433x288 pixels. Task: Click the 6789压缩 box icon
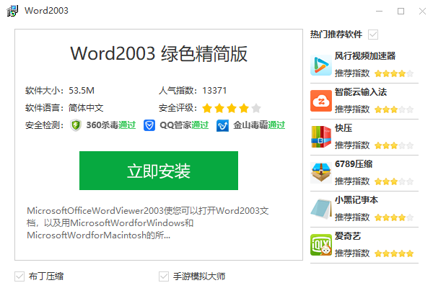[x=320, y=173]
